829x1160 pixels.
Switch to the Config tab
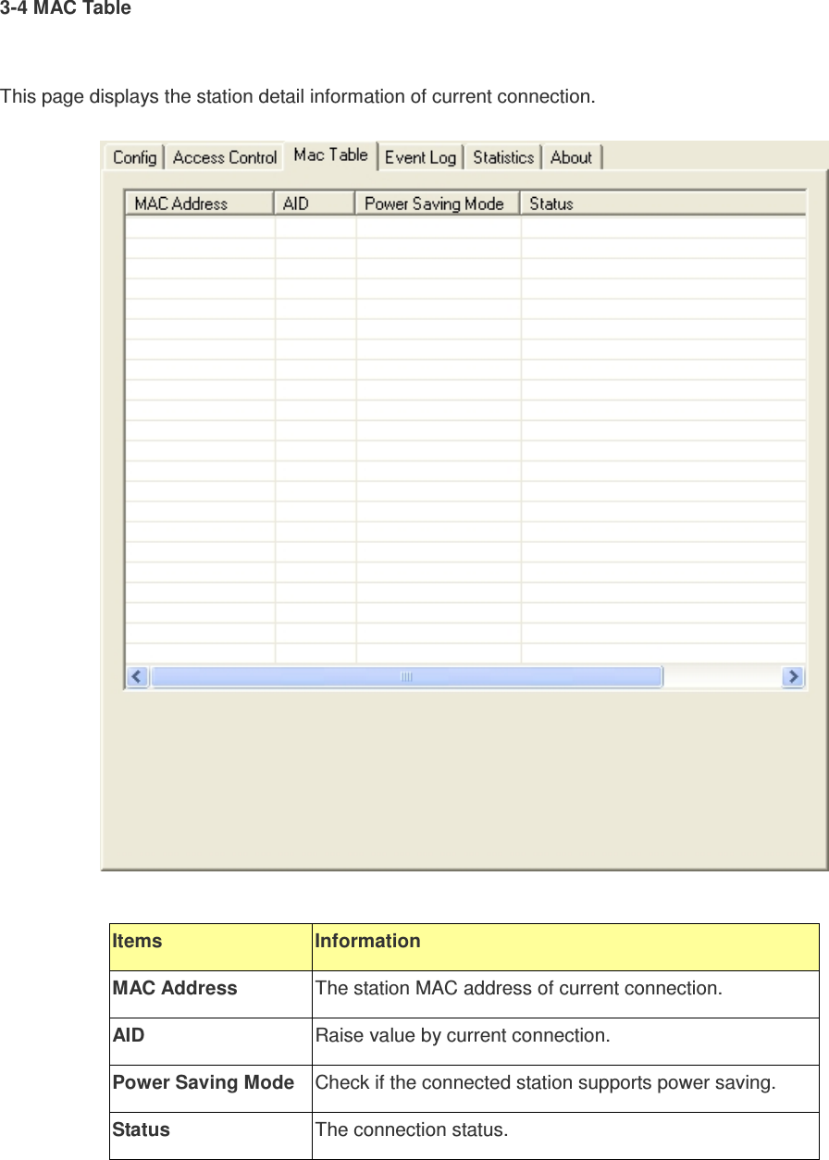[133, 156]
